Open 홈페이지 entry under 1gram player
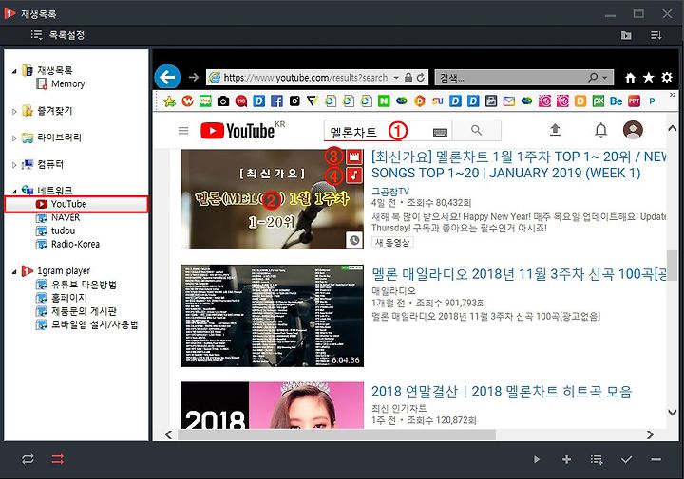 pyautogui.click(x=61, y=298)
